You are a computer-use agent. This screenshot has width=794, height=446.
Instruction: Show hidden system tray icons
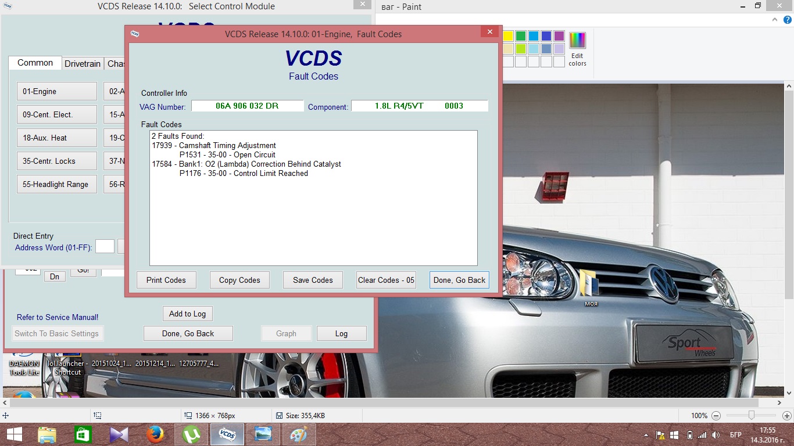(x=646, y=435)
